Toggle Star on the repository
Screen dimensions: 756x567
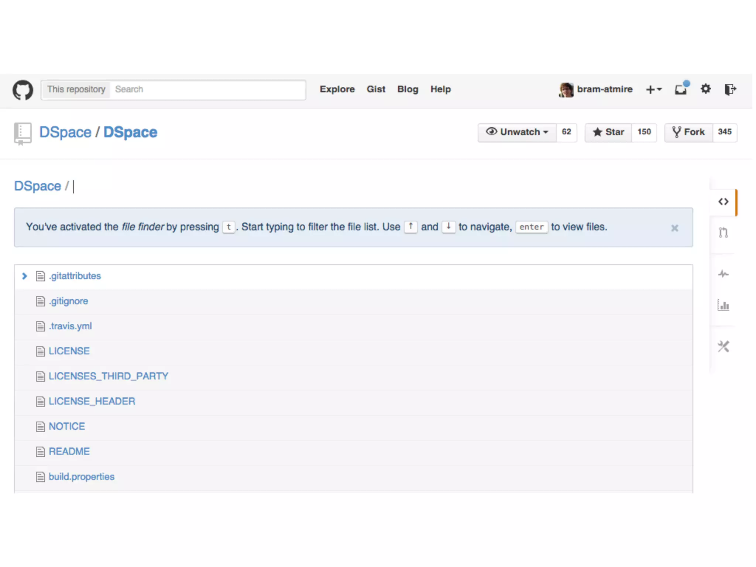click(x=608, y=132)
